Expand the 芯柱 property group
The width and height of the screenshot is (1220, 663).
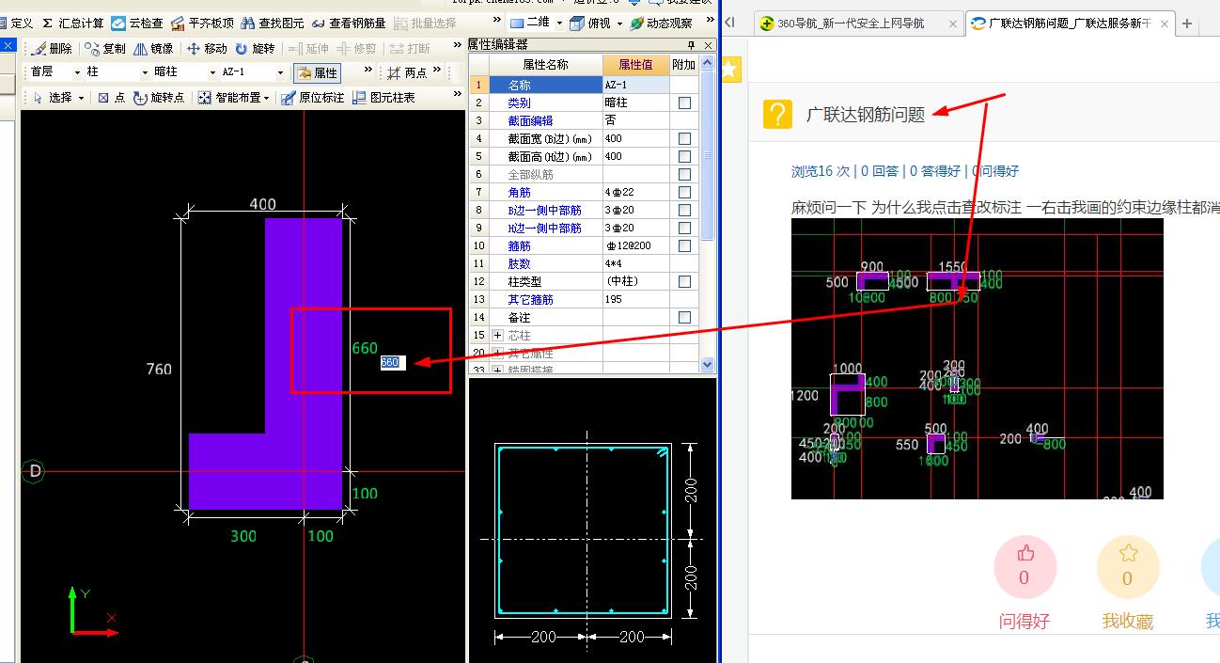point(497,335)
